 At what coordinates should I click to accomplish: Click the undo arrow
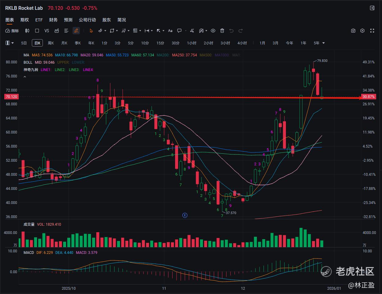coord(231,31)
